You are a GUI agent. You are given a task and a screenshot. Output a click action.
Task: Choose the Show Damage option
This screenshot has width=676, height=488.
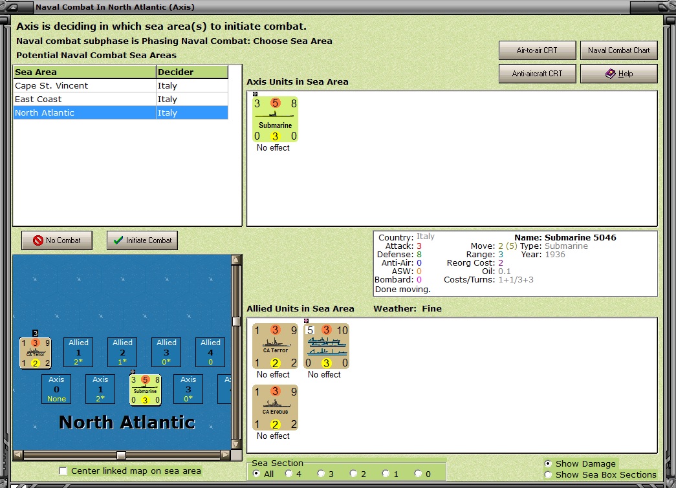tap(548, 463)
